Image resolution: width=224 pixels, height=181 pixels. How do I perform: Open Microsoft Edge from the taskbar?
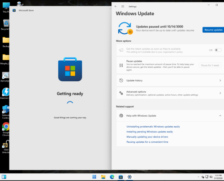point(112,177)
